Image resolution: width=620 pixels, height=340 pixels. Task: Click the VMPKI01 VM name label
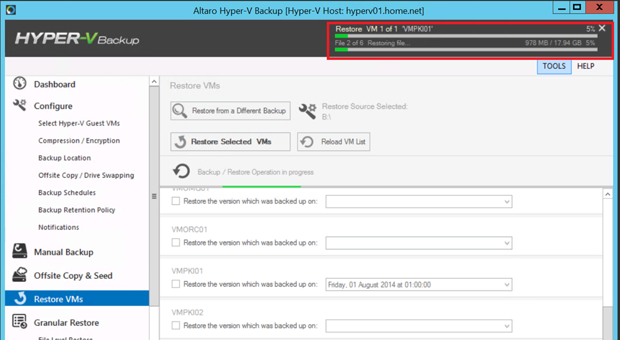[187, 271]
